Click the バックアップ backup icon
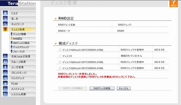Viewport: 181px width, 105px height. (x=5, y=78)
